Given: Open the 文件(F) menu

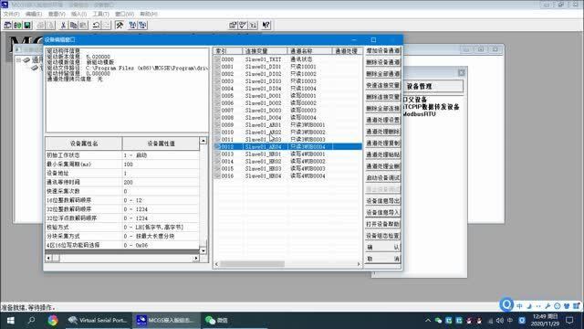Looking at the screenshot, I should click(x=11, y=14).
